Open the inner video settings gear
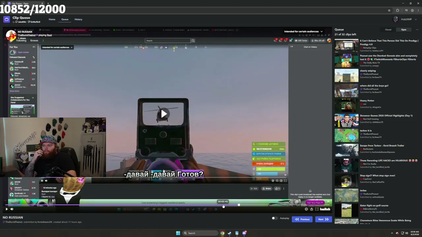Screen dimensions: 422x237 [x=273, y=181]
